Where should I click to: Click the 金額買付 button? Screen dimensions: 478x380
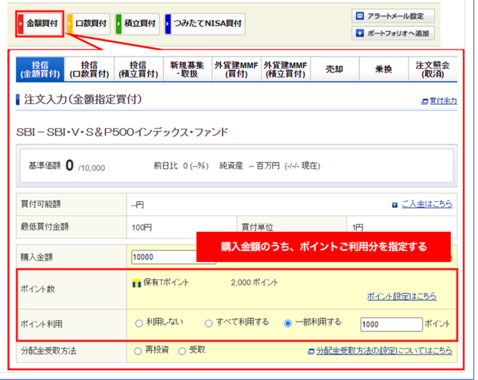click(x=40, y=24)
